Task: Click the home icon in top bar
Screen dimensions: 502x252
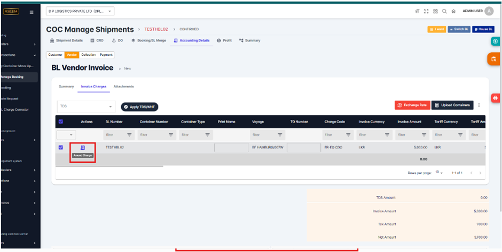Action: click(453, 11)
